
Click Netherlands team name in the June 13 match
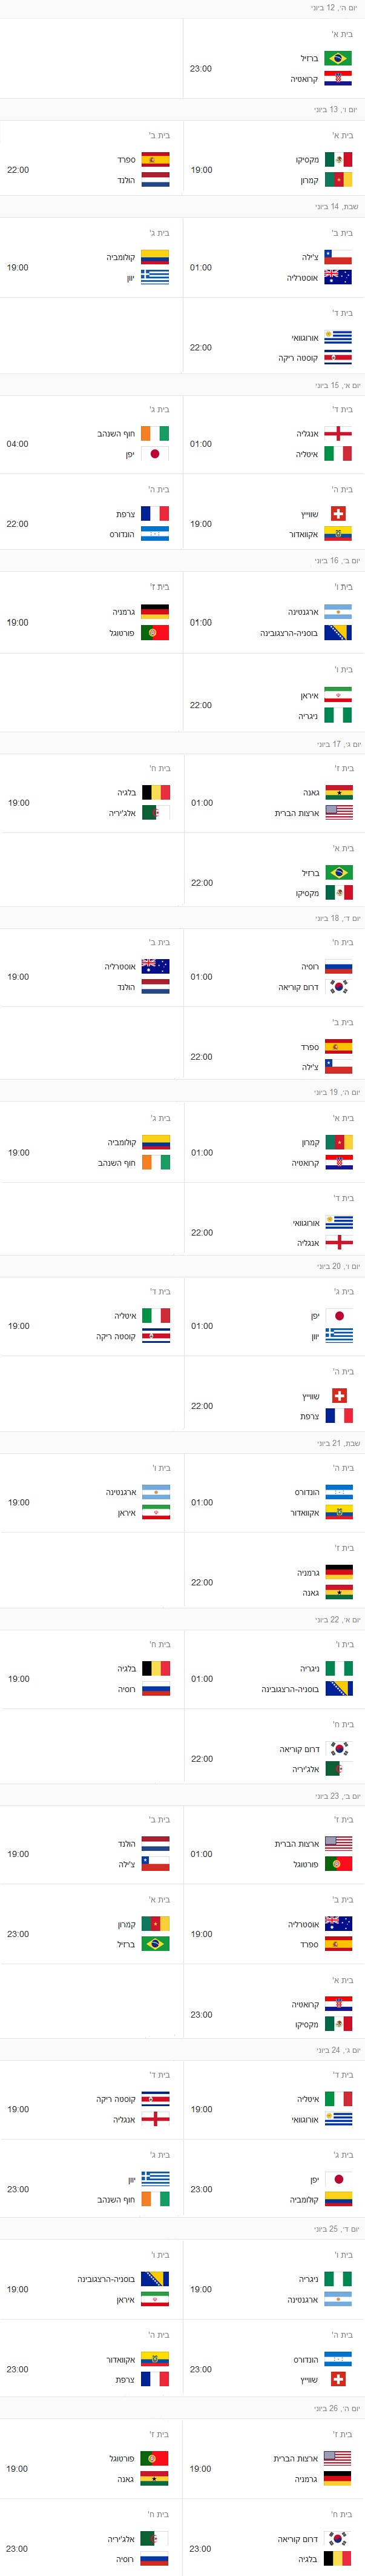pos(126,180)
